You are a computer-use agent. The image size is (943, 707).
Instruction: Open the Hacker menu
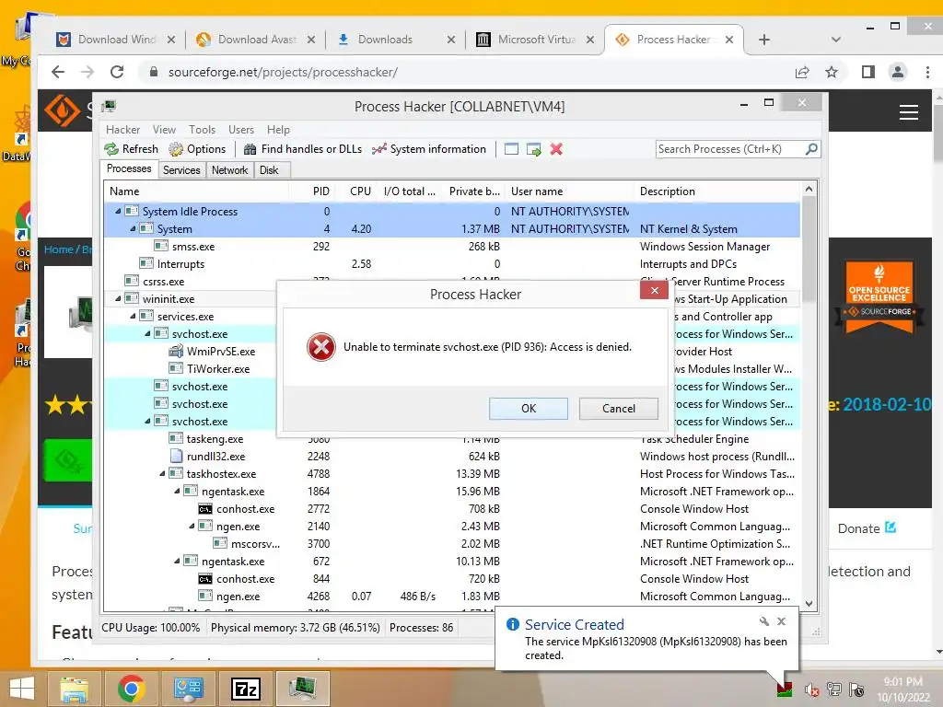click(x=122, y=130)
